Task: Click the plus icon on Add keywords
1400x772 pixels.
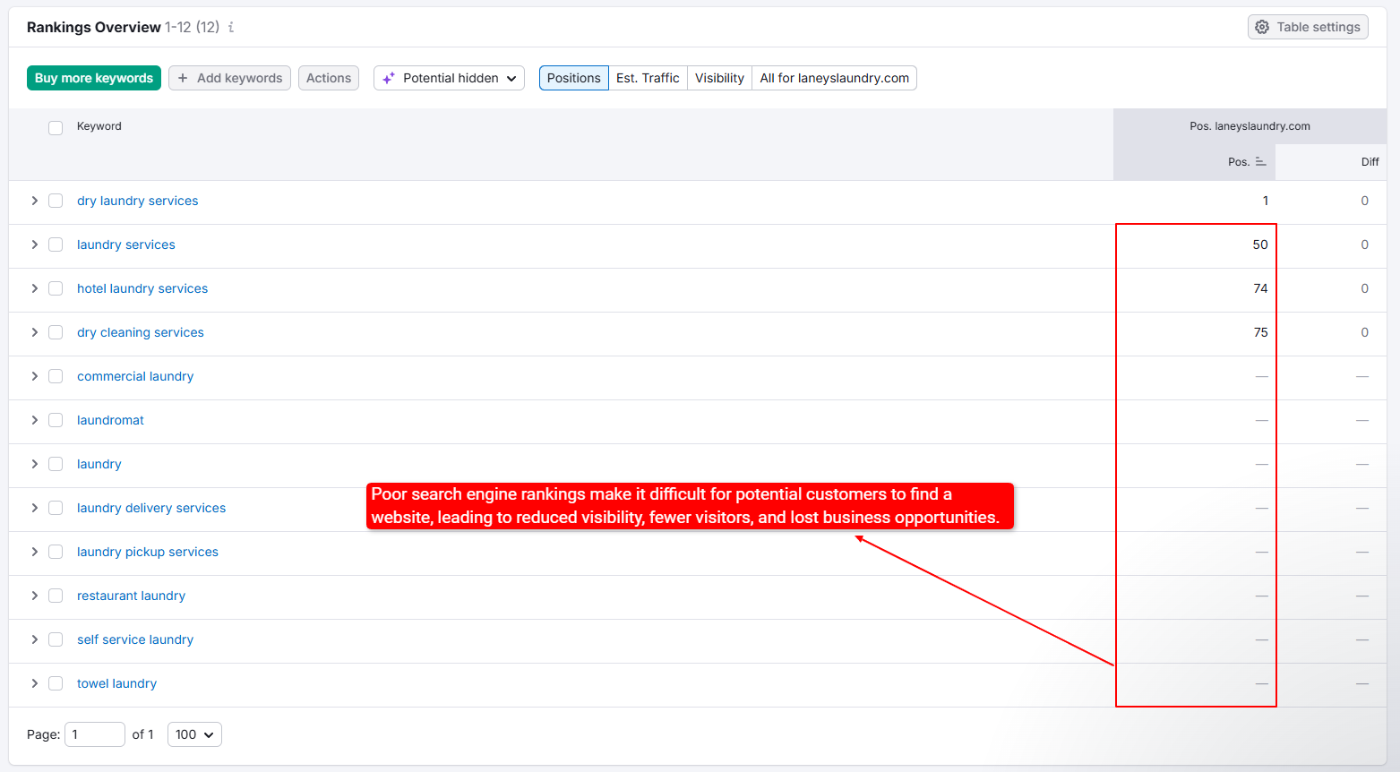Action: pos(183,78)
